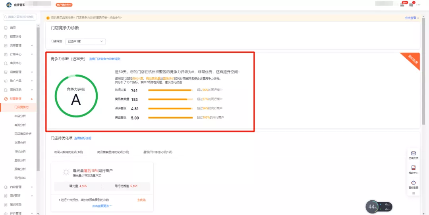Open the chat messages icon with 1 badge

pos(411,5)
